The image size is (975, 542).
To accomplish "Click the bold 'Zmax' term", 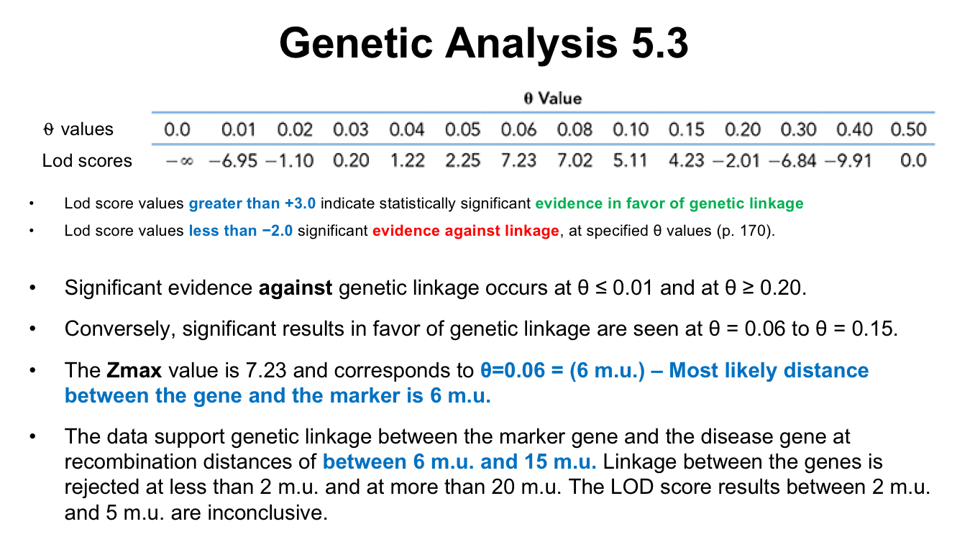I will (132, 371).
